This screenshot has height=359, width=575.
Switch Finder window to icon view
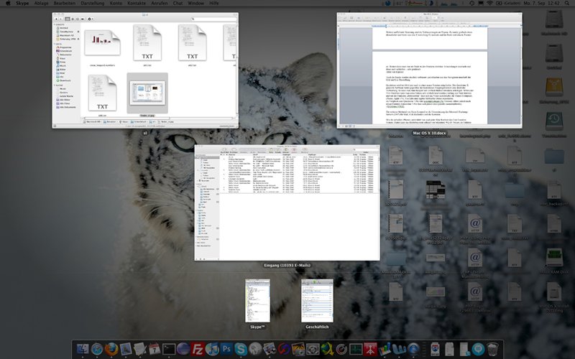(x=68, y=19)
